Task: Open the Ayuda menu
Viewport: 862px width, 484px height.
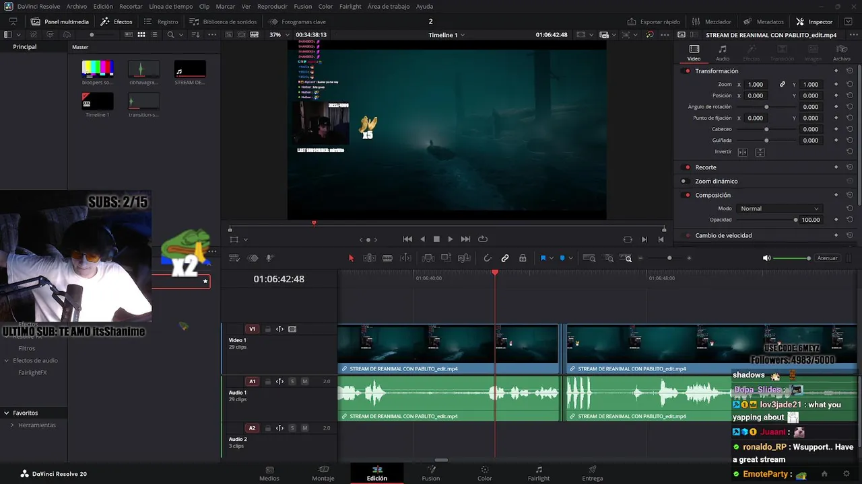Action: point(425,6)
